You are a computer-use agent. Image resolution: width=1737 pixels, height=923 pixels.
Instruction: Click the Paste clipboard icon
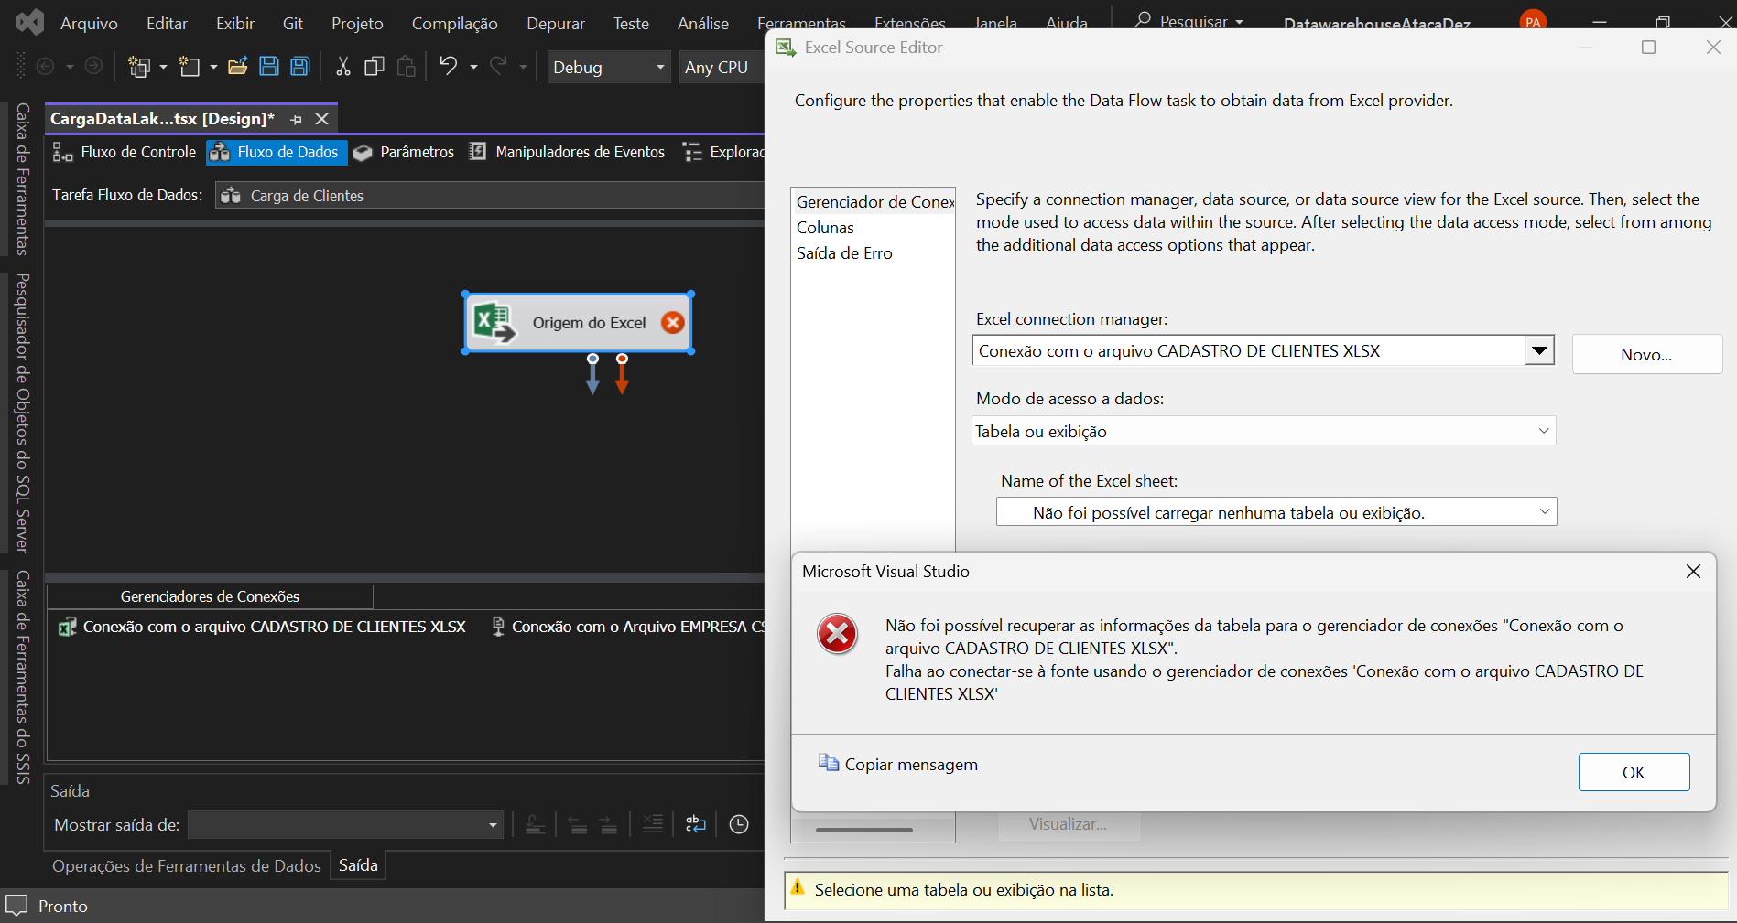point(407,66)
